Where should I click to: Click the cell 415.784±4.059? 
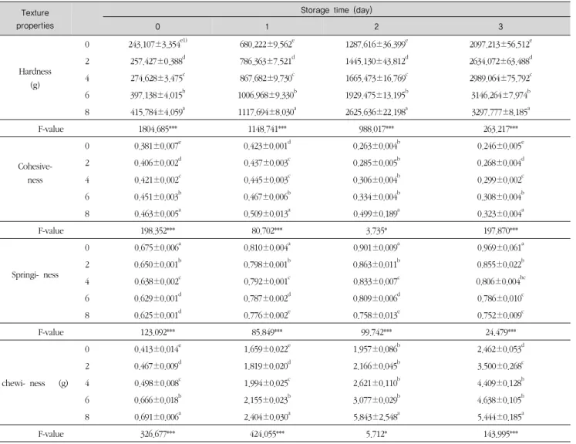[x=157, y=112]
